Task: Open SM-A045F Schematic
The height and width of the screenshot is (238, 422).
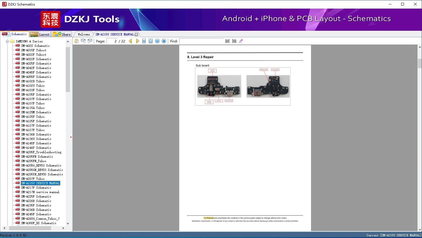Action: tap(36, 72)
